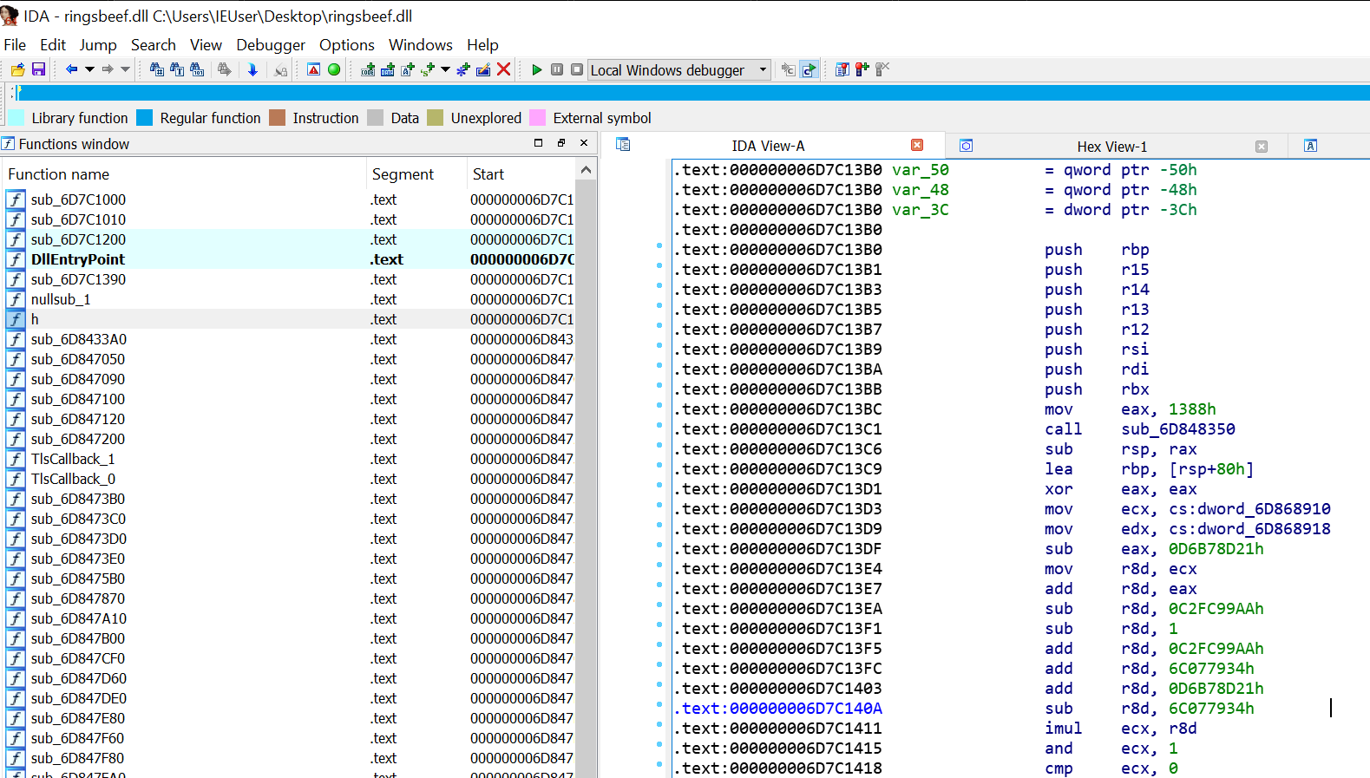Open the Search menu
Image resolution: width=1370 pixels, height=778 pixels.
coord(154,45)
